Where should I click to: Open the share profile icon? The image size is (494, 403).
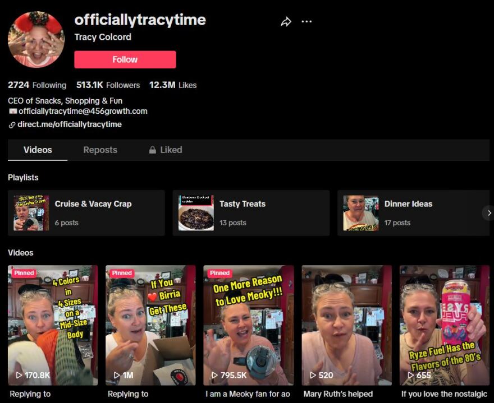(x=286, y=20)
